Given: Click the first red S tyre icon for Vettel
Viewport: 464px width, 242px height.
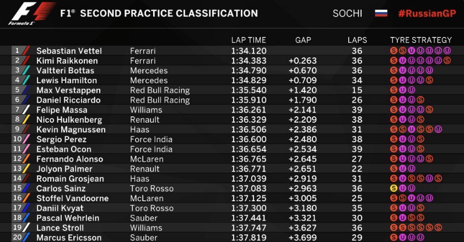Looking at the screenshot, I should [393, 51].
